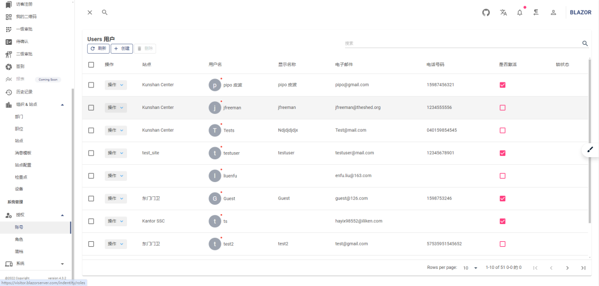Click the magnifier in the users search field

585,43
